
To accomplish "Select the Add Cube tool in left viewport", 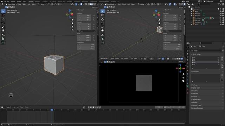I will (x=3, y=43).
